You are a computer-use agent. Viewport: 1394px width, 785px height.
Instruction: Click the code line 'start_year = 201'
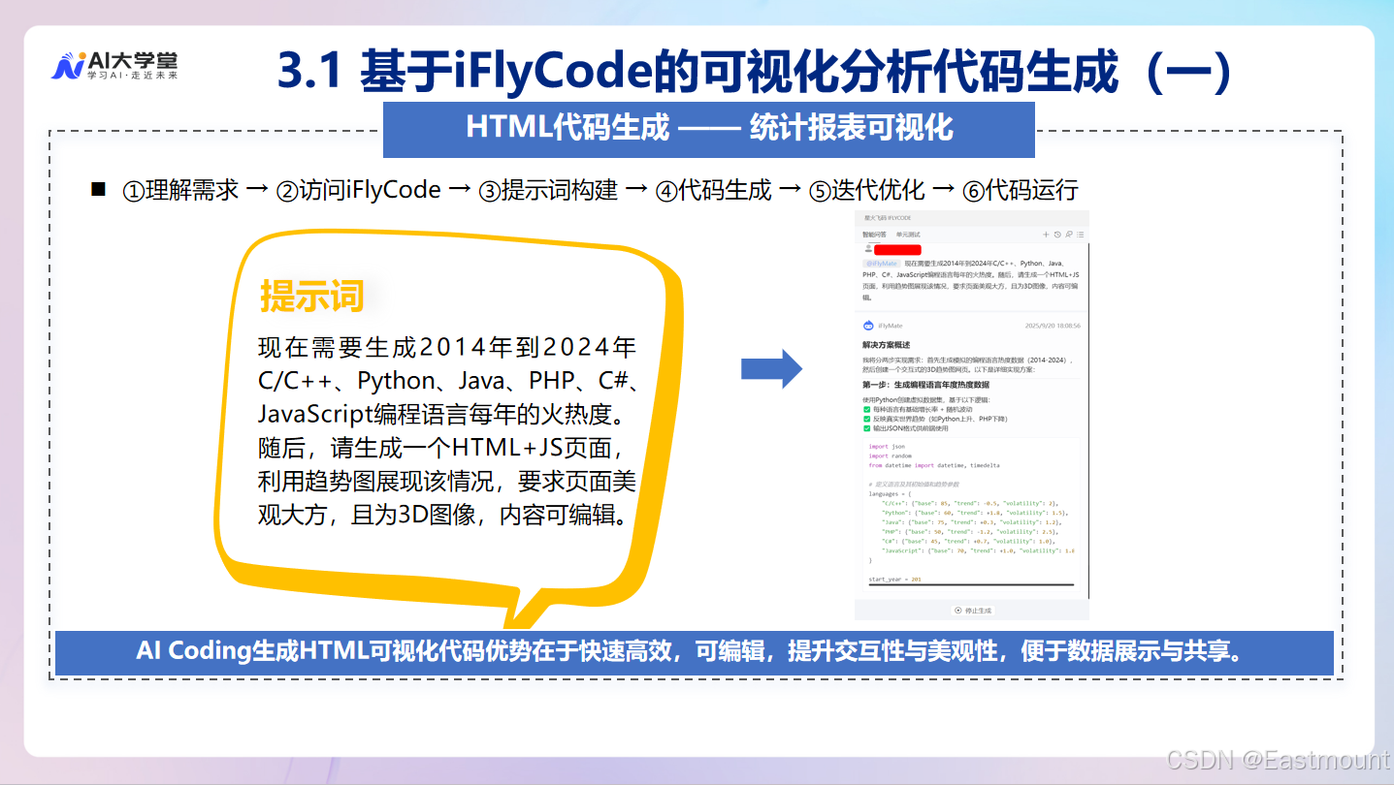pos(895,579)
